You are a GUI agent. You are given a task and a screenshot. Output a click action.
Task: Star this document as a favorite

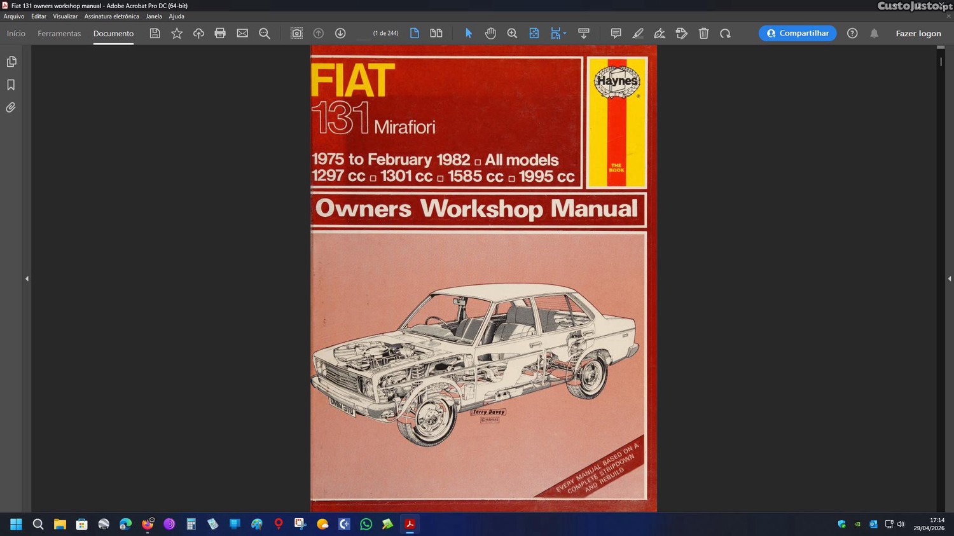(x=177, y=34)
